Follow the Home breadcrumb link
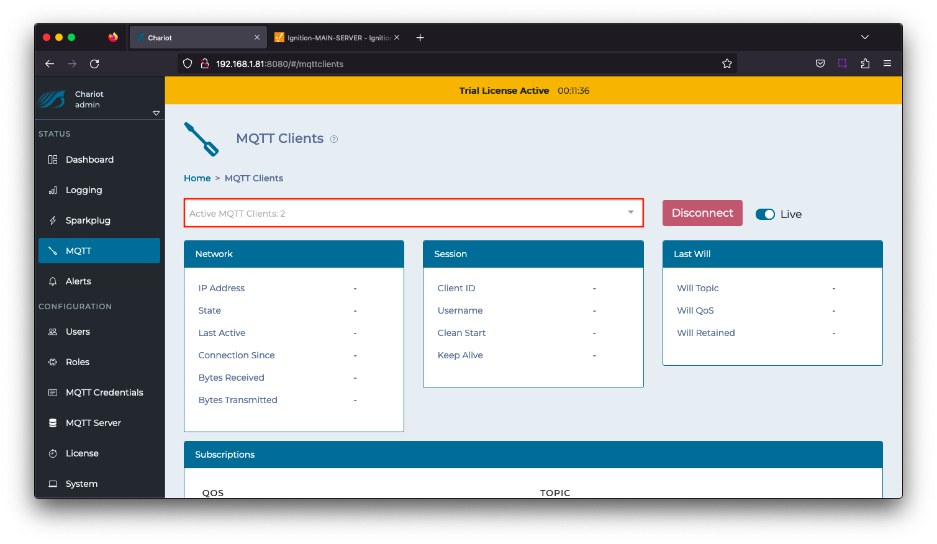 coord(197,178)
